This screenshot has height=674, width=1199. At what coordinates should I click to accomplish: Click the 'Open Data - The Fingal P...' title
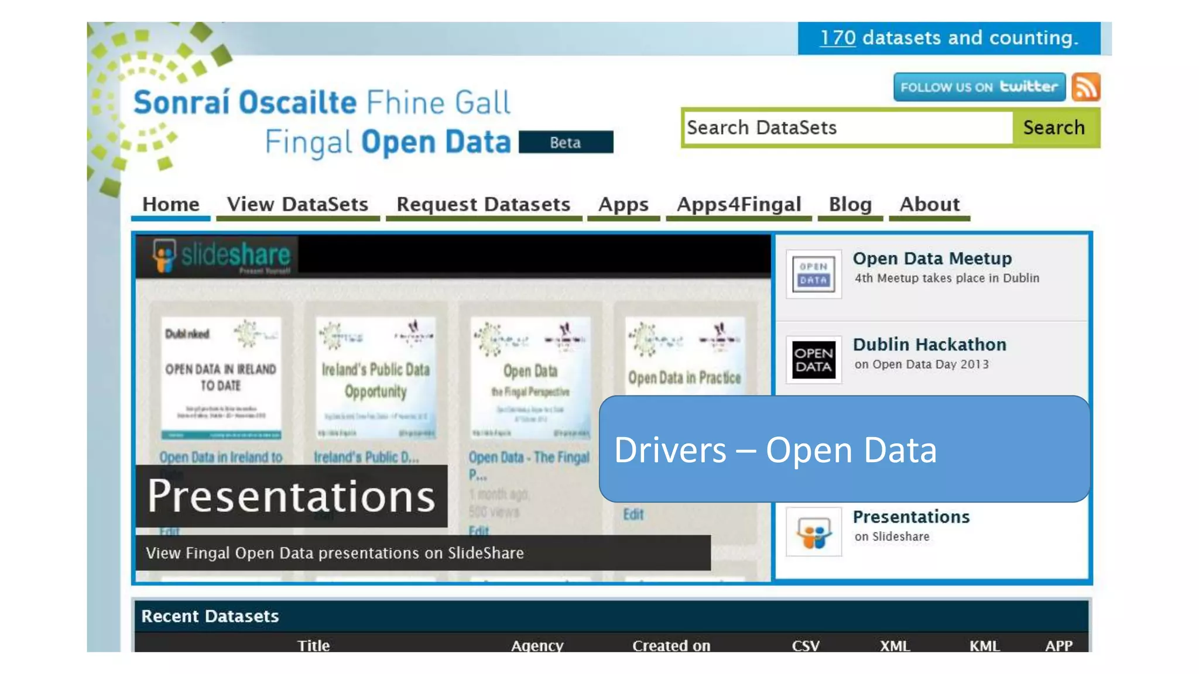click(x=529, y=465)
